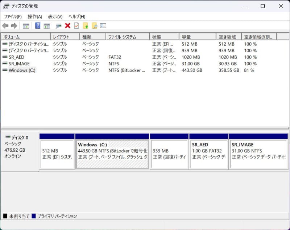Click the forward navigation arrow in the toolbar
The height and width of the screenshot is (230, 290).
tap(14, 25)
